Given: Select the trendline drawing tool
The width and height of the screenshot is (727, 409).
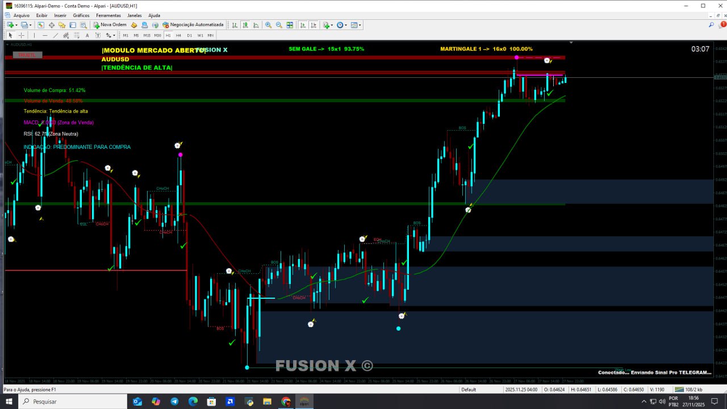Looking at the screenshot, I should pos(55,35).
